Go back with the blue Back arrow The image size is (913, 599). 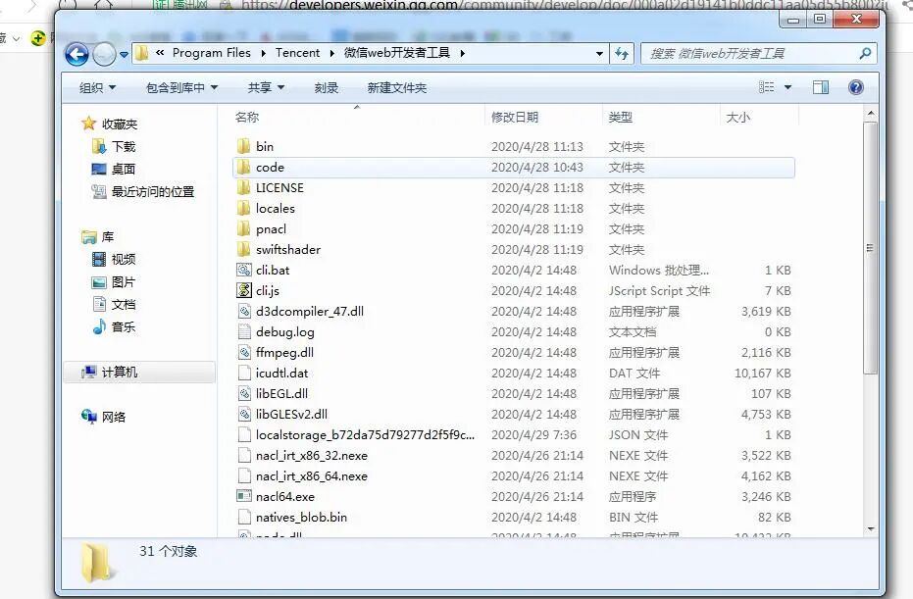click(x=76, y=54)
